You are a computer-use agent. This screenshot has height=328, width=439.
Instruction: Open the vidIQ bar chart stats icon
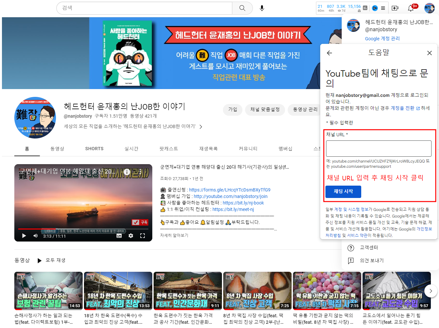[x=365, y=8]
